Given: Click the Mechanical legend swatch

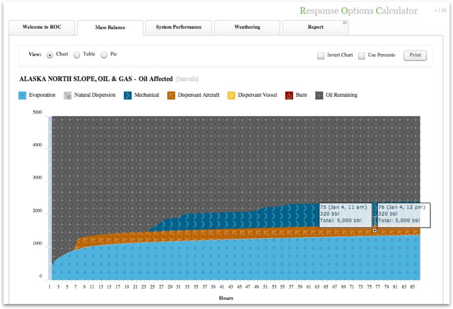Looking at the screenshot, I should (x=128, y=96).
